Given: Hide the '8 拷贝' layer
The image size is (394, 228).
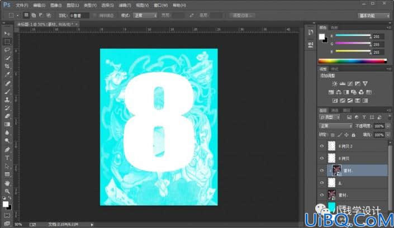Looking at the screenshot, I should [322, 158].
